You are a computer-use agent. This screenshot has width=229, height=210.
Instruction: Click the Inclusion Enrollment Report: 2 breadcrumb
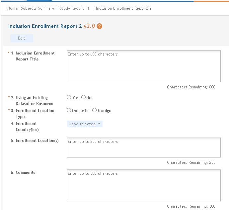click(x=123, y=8)
